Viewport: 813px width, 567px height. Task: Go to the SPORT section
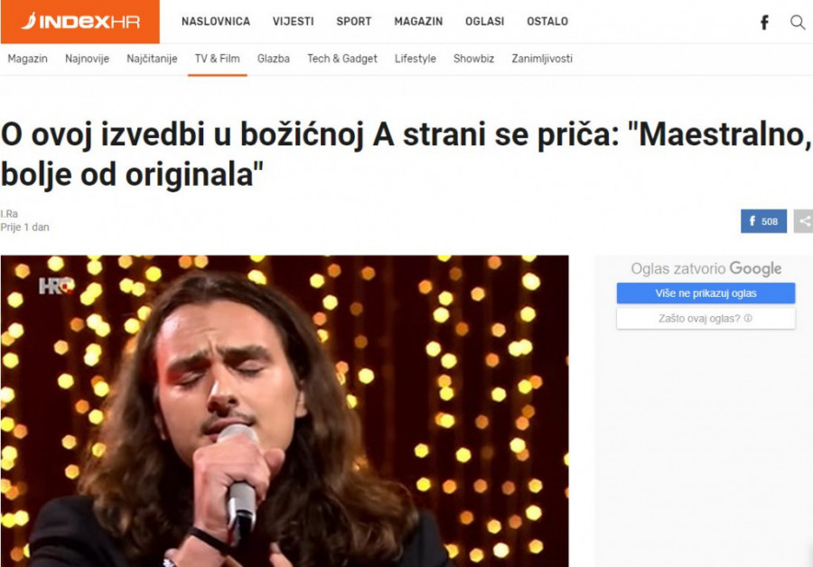coord(353,22)
